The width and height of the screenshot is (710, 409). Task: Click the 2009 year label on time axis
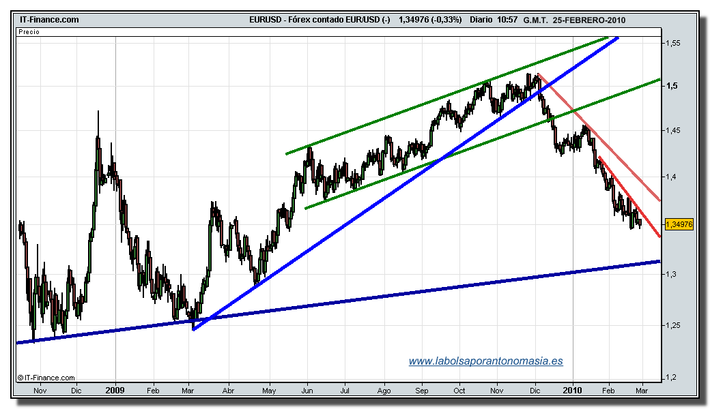[x=115, y=390]
